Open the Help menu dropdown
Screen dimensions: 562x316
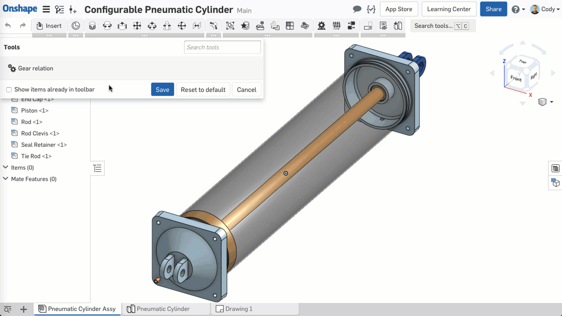tap(518, 9)
